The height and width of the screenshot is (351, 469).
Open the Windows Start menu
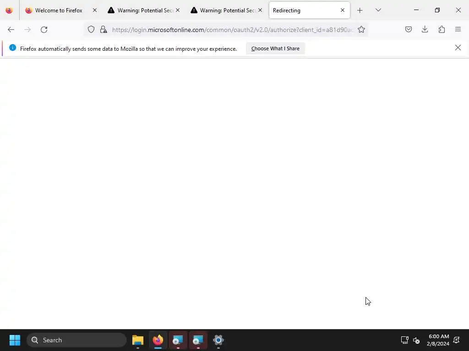(x=15, y=340)
